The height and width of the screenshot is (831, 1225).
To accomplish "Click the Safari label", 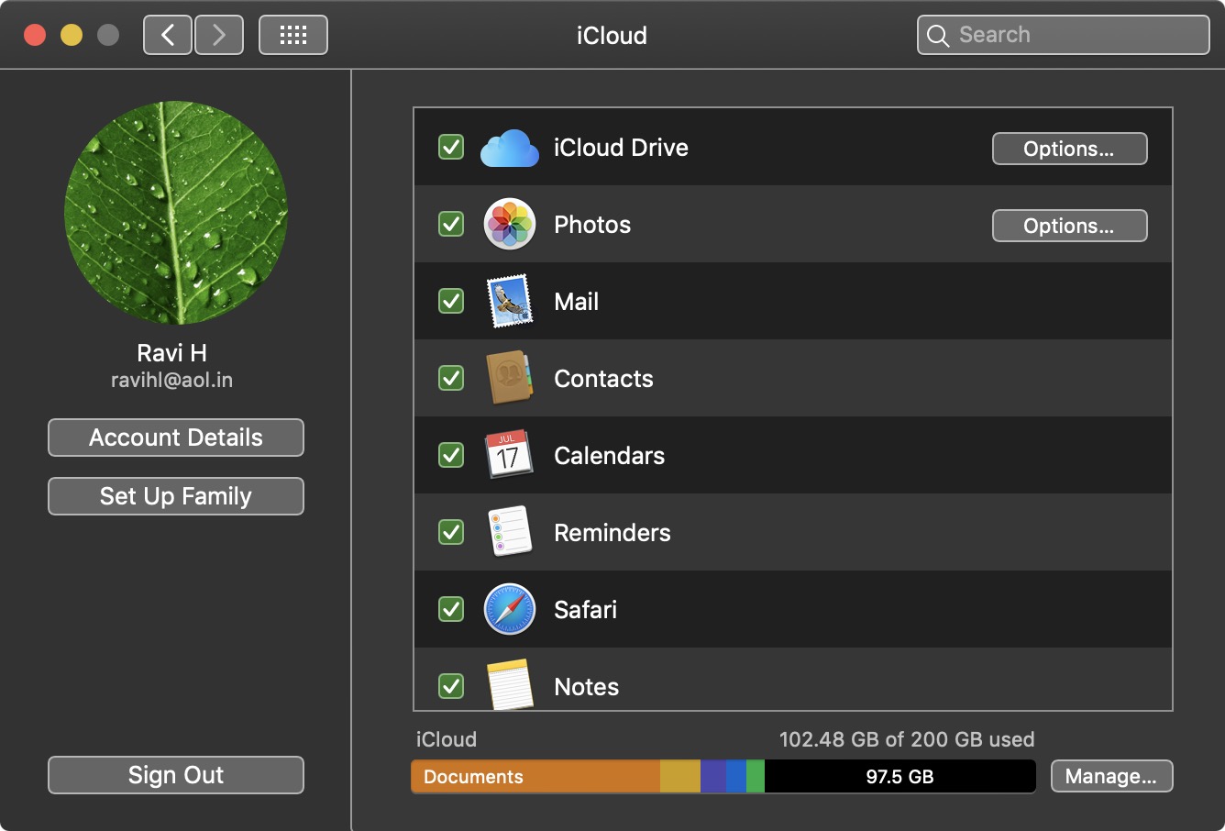I will tap(586, 610).
